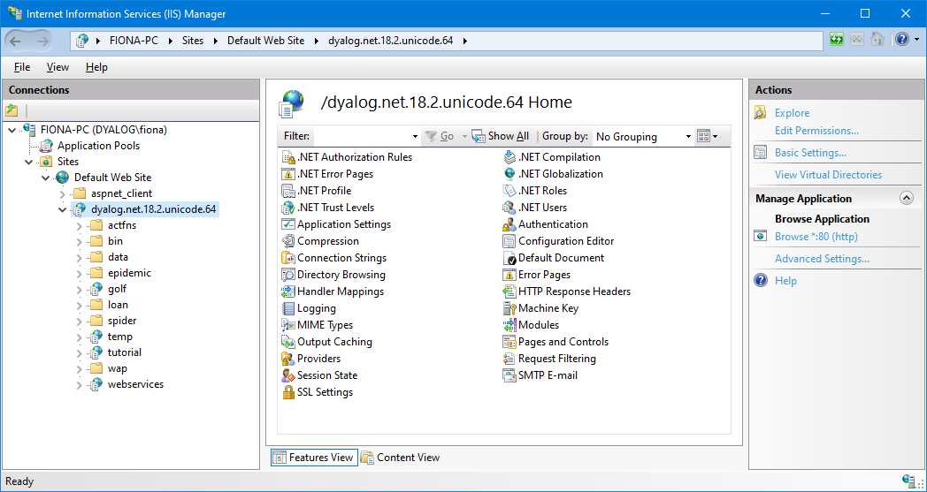Collapse the Default Web Site node
This screenshot has height=492, width=927.
click(x=45, y=178)
